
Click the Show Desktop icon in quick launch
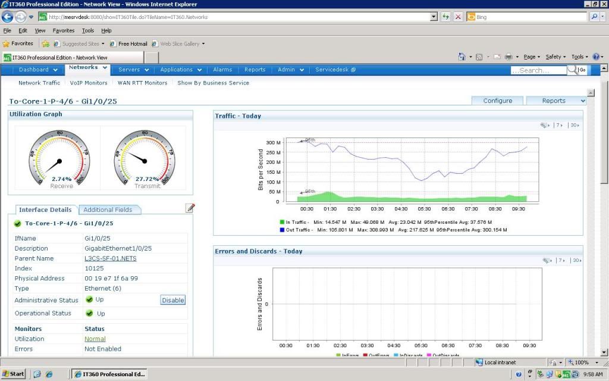coord(37,374)
